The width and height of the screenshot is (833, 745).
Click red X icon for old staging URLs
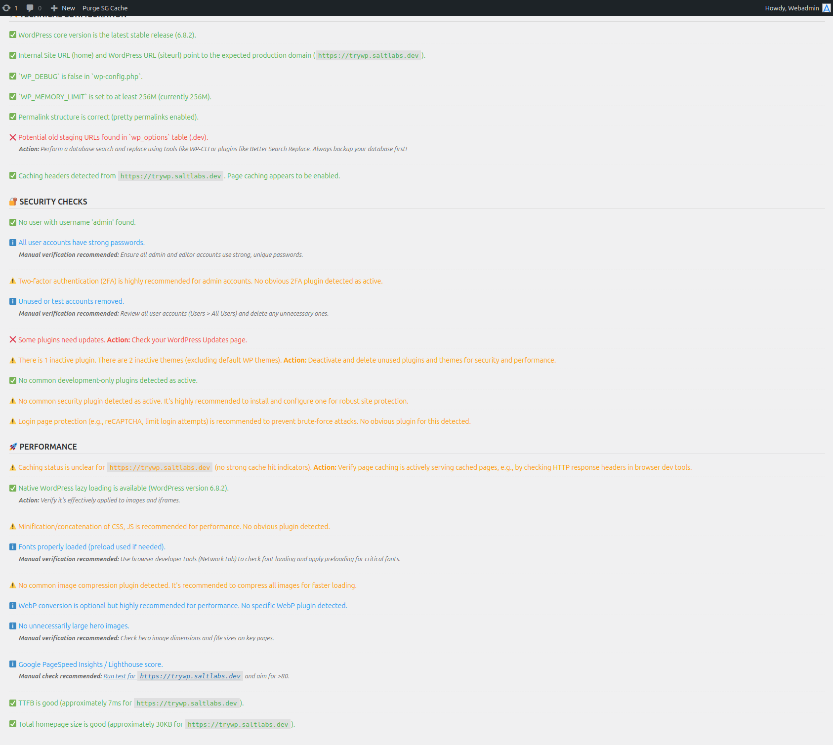click(x=13, y=137)
